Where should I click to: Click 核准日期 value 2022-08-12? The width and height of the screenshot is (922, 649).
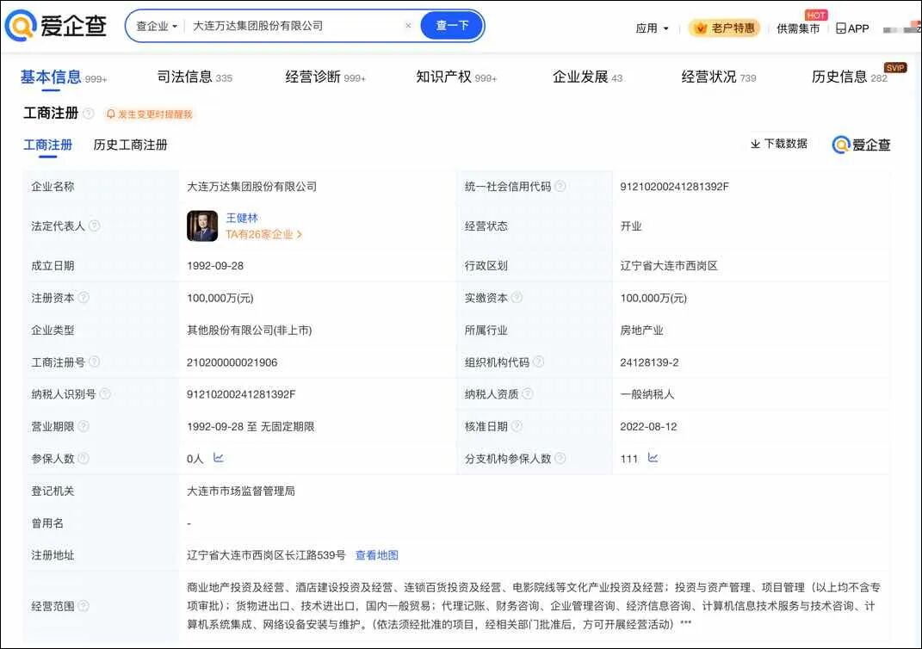[648, 427]
